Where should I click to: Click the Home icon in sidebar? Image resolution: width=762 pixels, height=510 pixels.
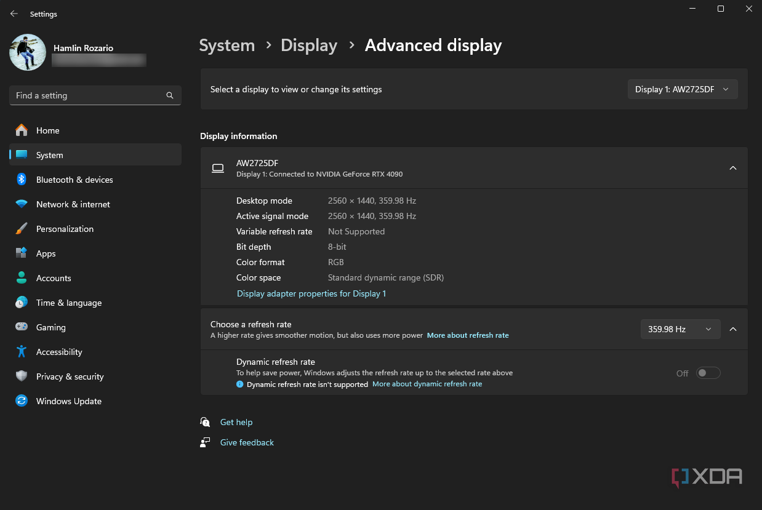[x=22, y=130]
